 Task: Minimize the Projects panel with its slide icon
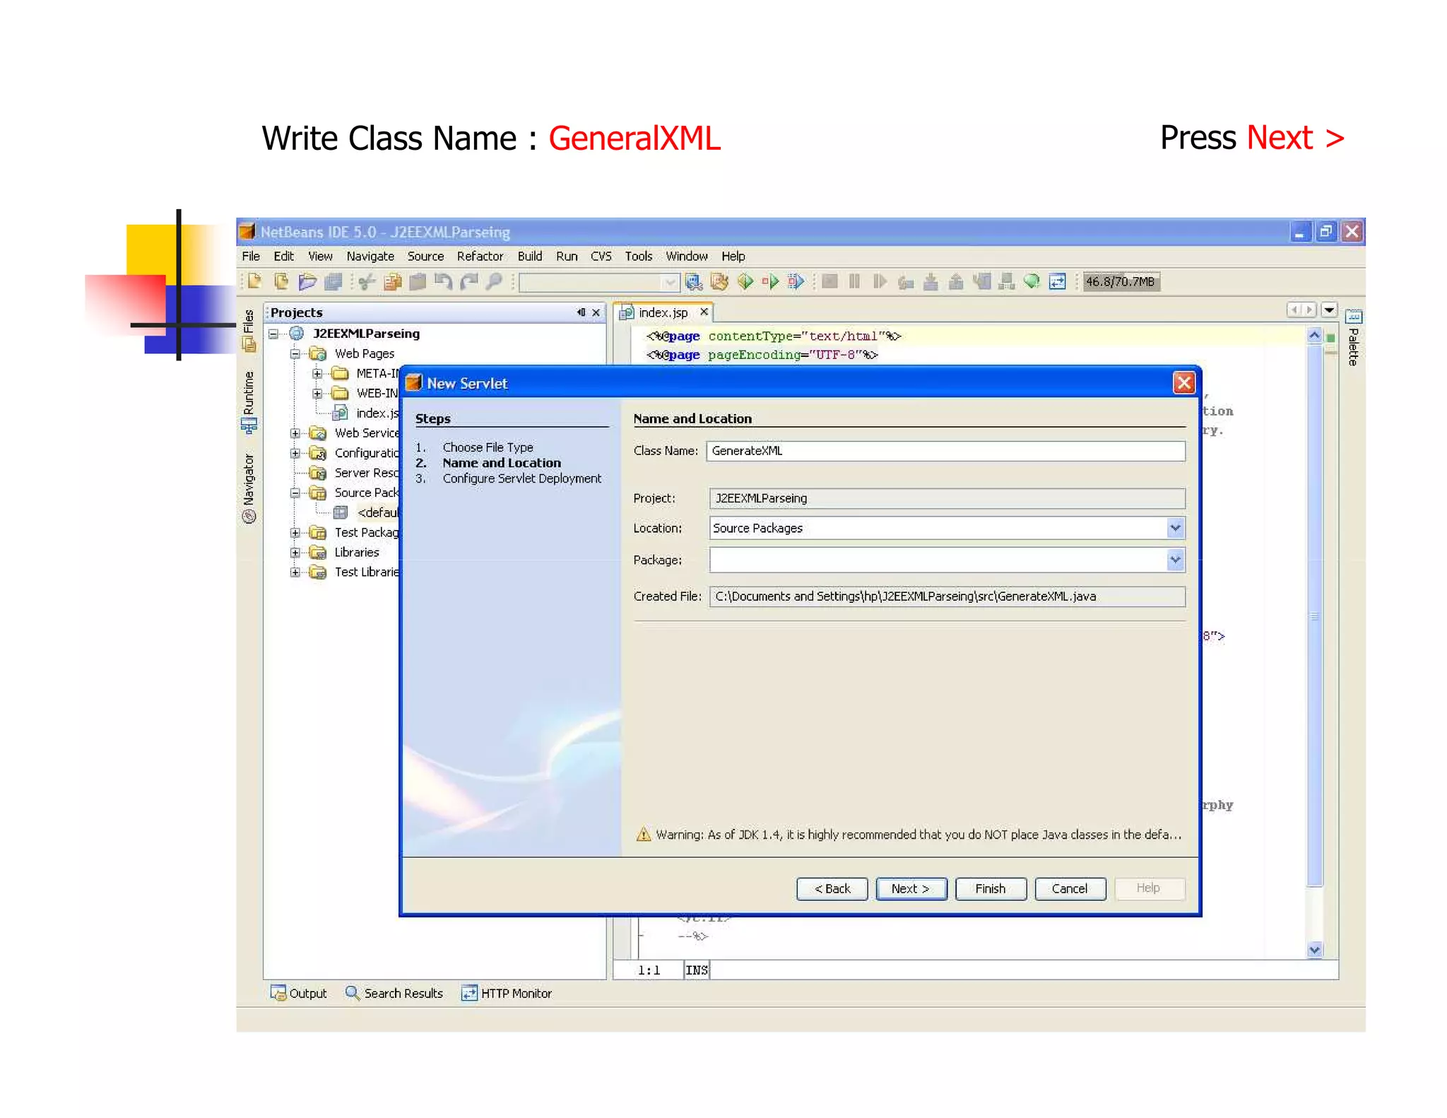581,312
